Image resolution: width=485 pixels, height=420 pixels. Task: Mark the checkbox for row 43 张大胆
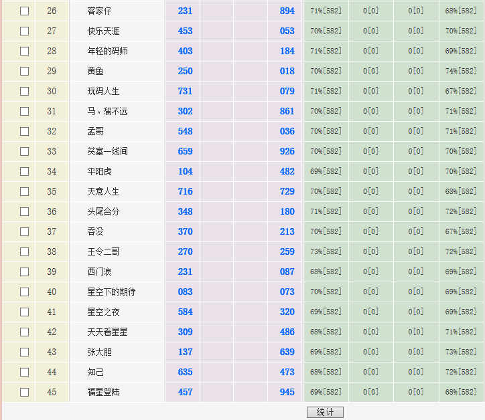pyautogui.click(x=25, y=352)
